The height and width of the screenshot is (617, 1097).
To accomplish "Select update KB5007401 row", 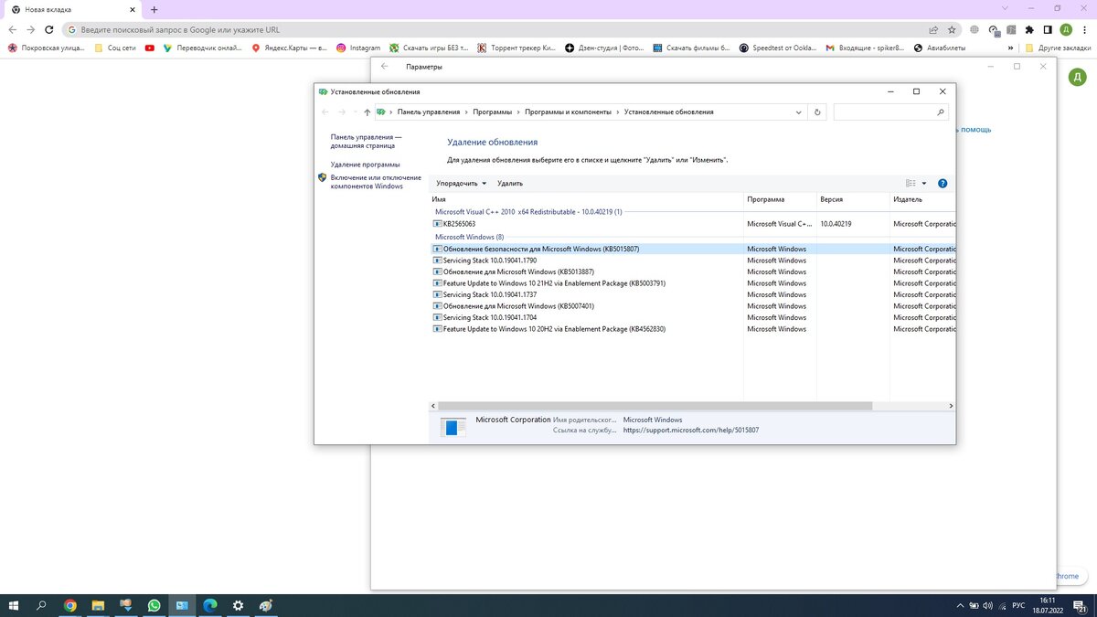I will [x=693, y=306].
